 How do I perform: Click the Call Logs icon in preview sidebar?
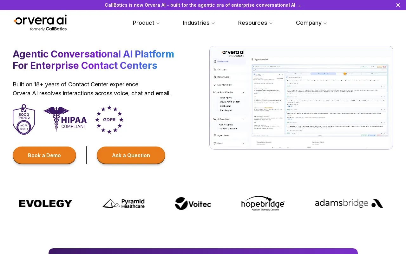[215, 69]
